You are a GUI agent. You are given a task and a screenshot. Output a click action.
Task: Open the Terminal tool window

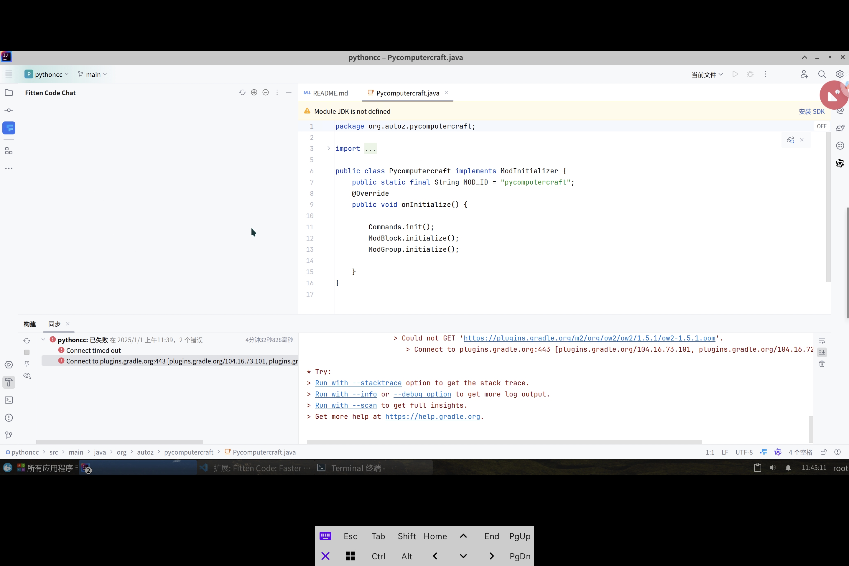click(x=9, y=400)
